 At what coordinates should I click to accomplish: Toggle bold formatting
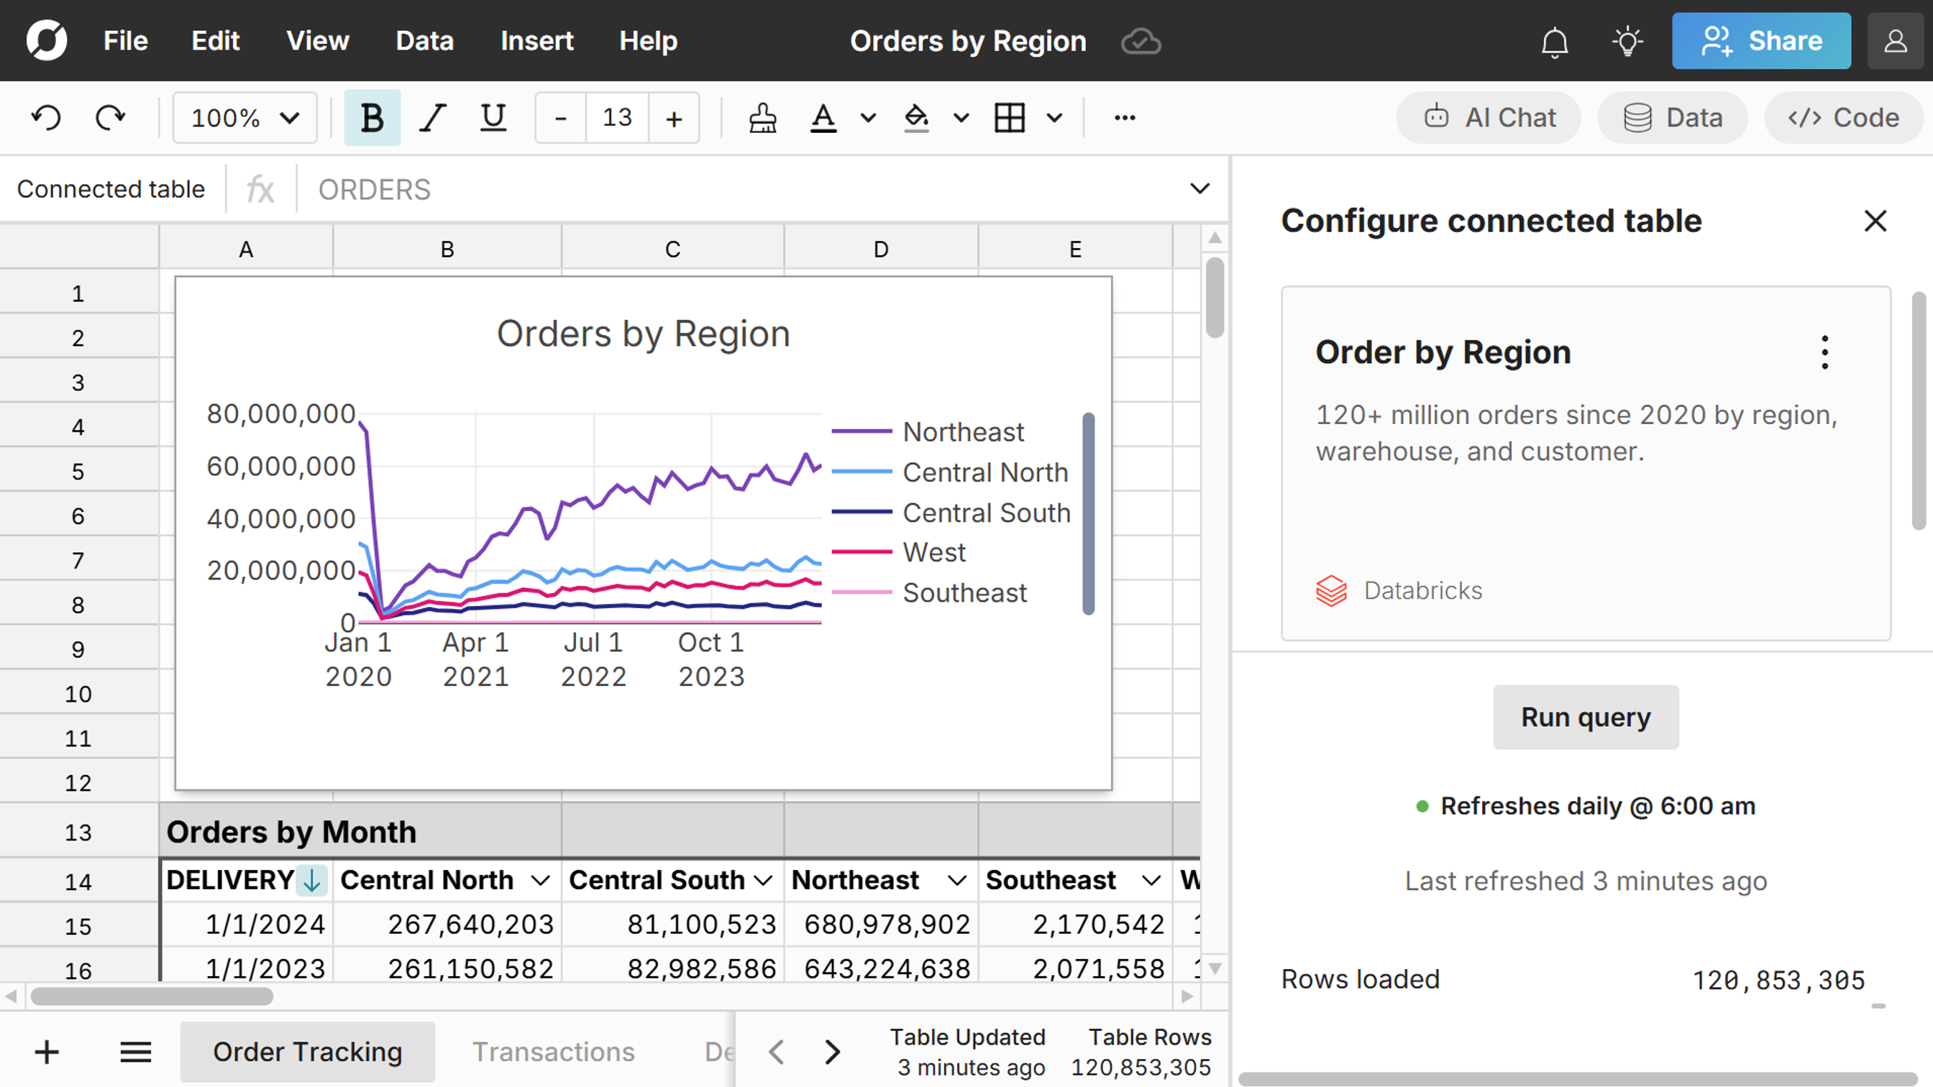373,118
